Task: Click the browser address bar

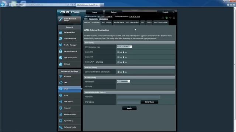Action: 38,5
